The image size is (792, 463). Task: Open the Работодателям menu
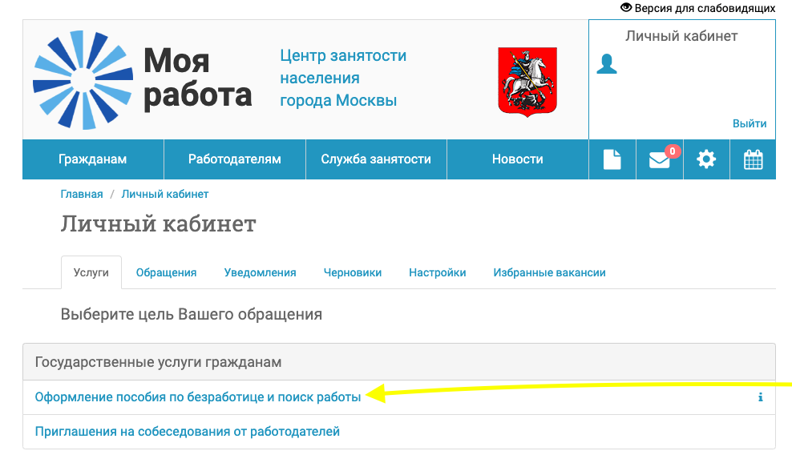(235, 159)
